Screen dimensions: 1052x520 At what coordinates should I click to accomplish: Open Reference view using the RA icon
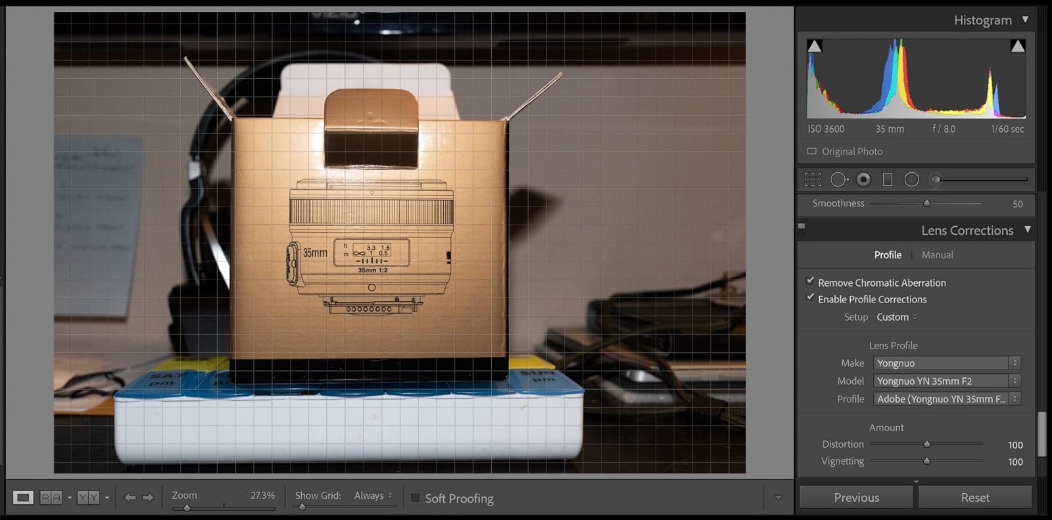(51, 498)
